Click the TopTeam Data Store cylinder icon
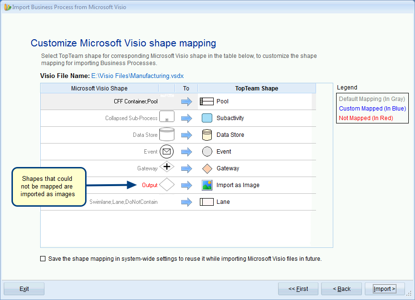 [x=207, y=135]
